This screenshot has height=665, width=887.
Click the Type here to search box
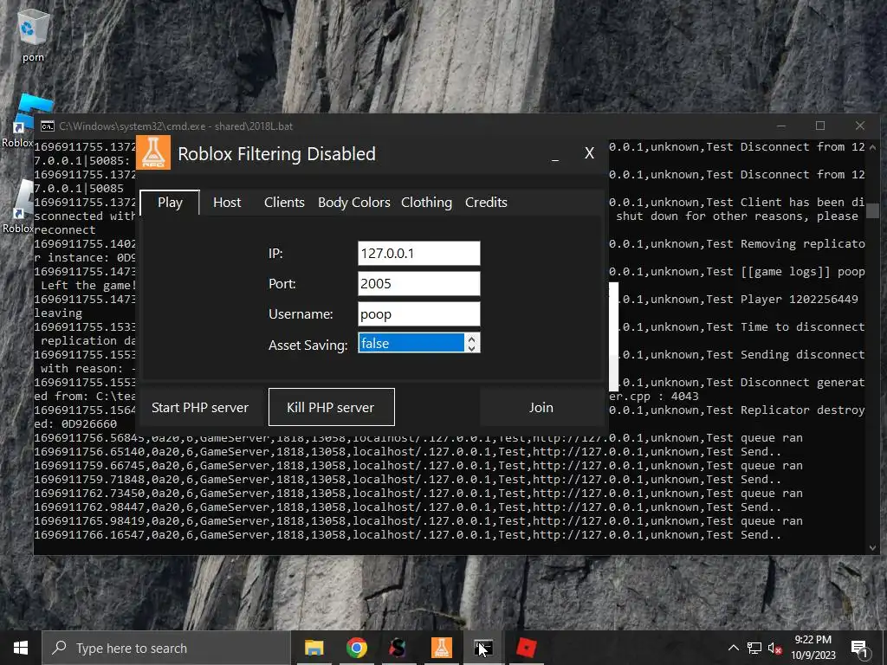166,648
